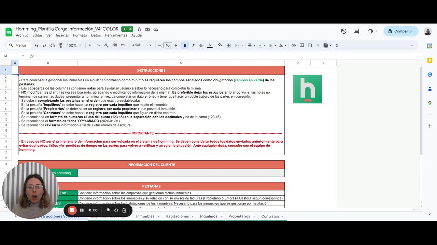Viewport: 437px width, 245px height.
Task: Open the text color picker
Action: [210, 45]
